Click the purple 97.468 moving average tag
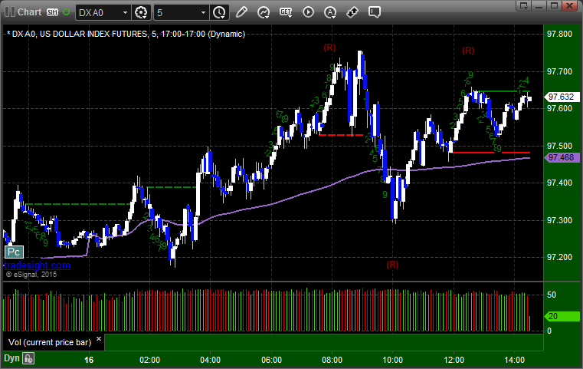Screen dimensions: 583x369 coord(561,157)
